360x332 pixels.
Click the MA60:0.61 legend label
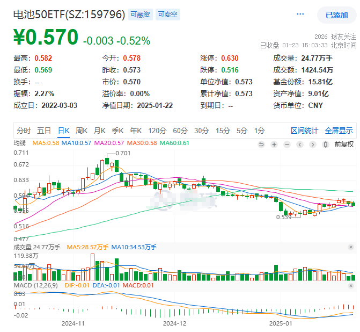tap(174, 143)
